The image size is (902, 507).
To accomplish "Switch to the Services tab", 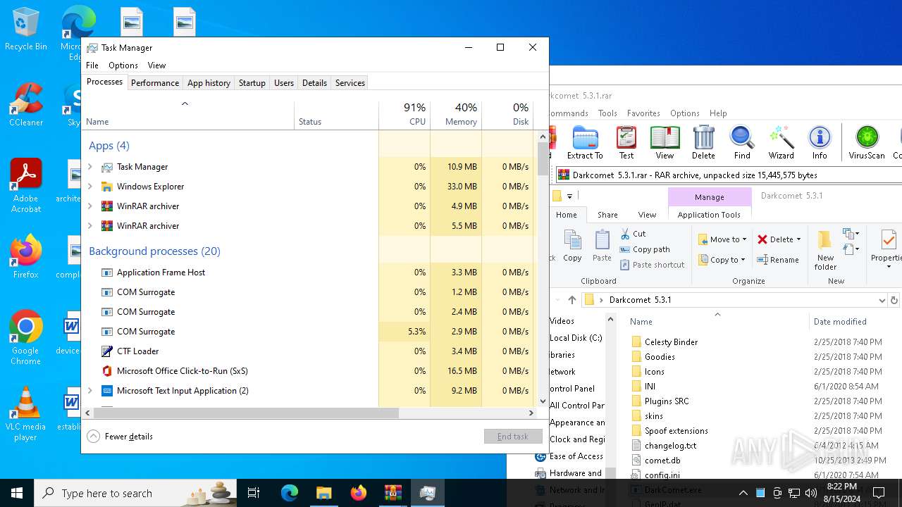I will tap(350, 83).
